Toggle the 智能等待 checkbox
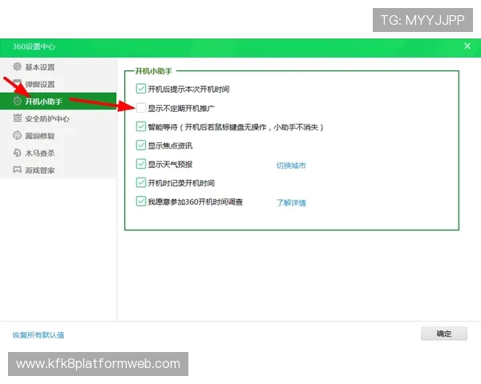The width and height of the screenshot is (481, 384). point(141,126)
